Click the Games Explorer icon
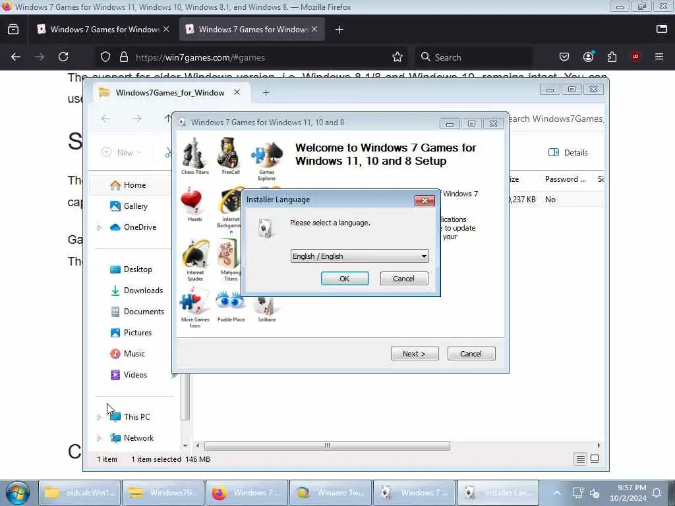 point(266,159)
